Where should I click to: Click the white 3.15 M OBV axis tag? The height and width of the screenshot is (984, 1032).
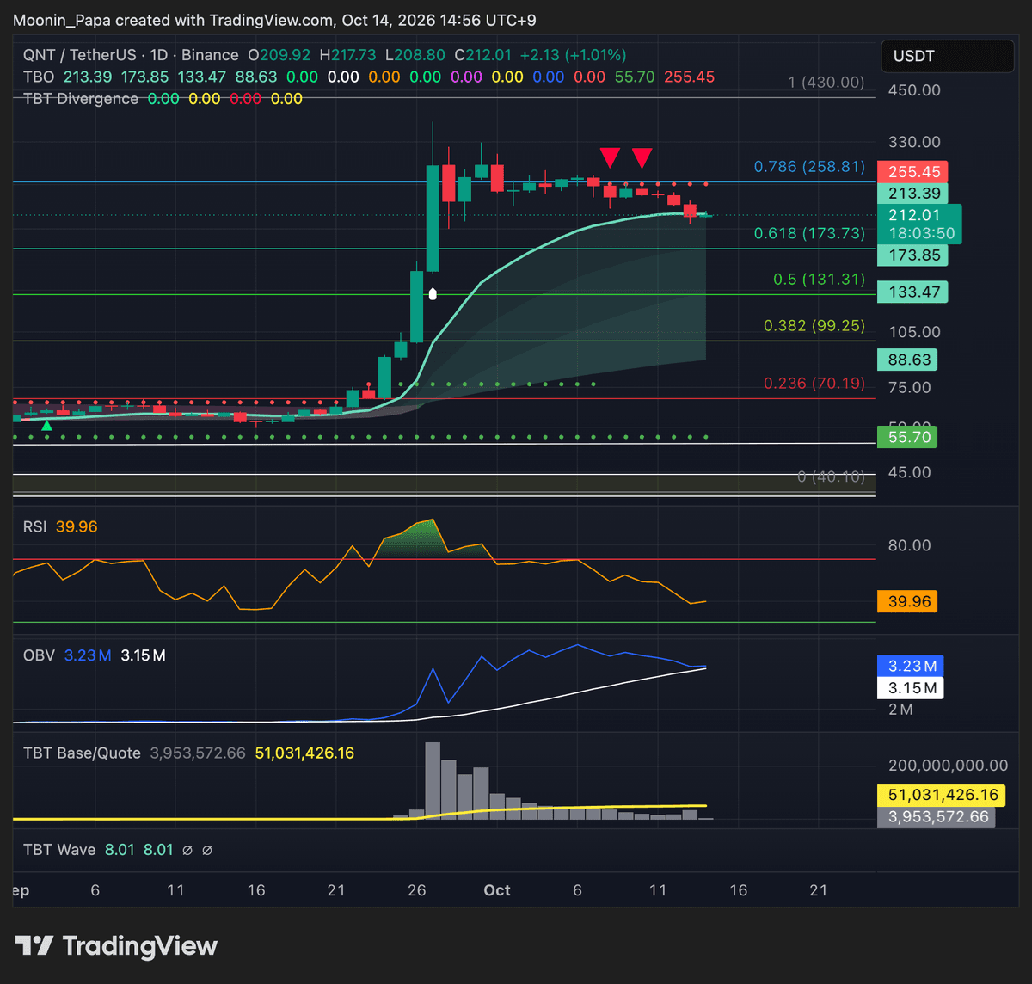pos(910,688)
